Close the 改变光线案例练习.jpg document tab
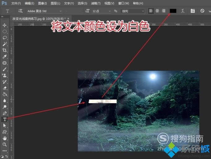 [68, 18]
